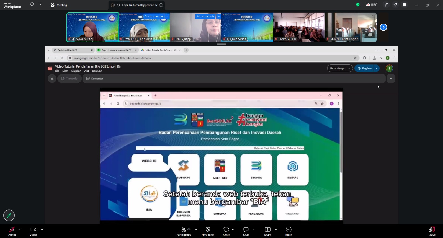Open more options on Erni S_Bapp.'s video tile
This screenshot has width=443, height=238.
[x=219, y=17]
